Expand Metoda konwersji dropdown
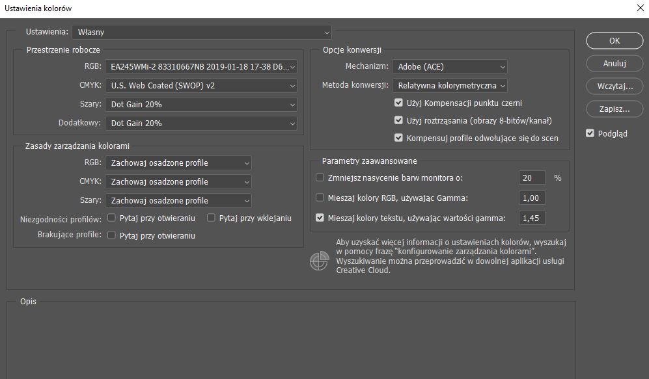Viewport: 649px width, 379px height. pos(449,85)
